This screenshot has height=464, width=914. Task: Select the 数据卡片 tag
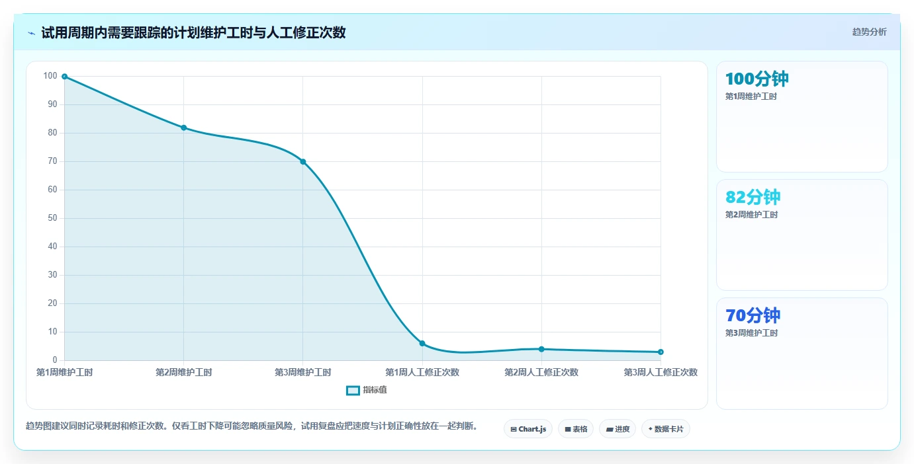coord(666,429)
